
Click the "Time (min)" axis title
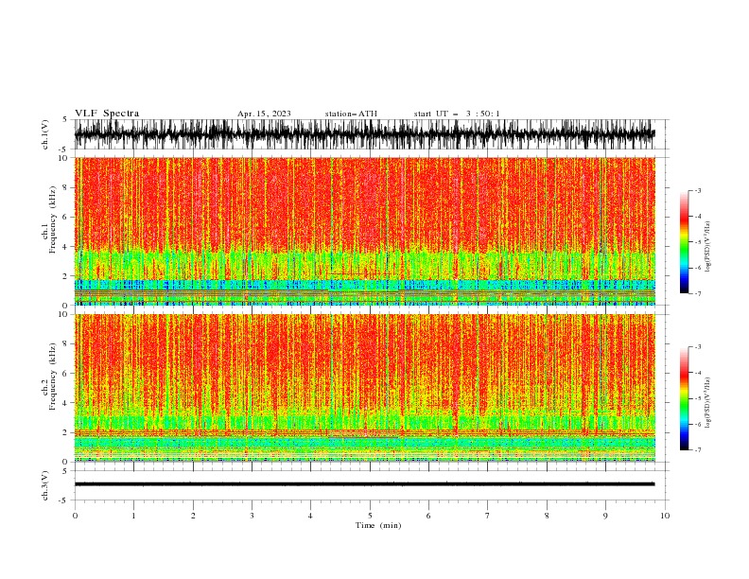coord(378,525)
